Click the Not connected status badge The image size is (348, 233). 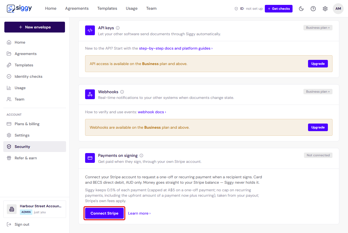point(318,155)
